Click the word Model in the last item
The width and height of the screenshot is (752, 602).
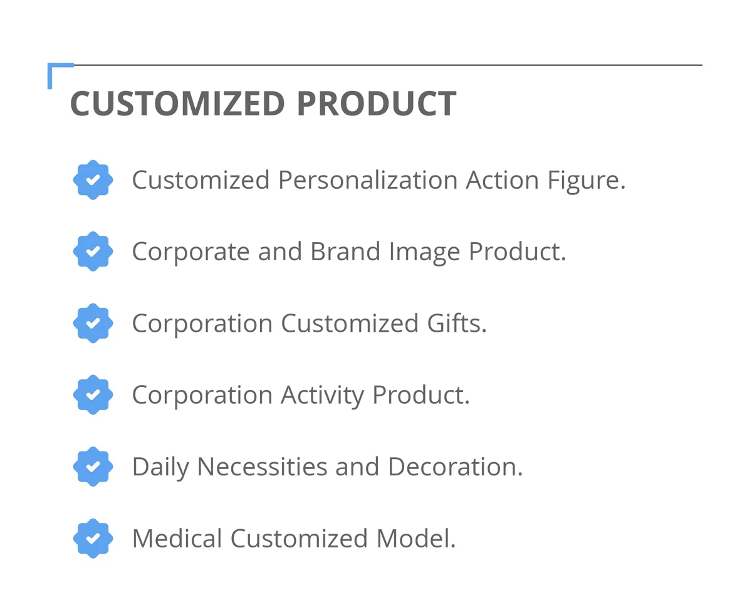click(x=415, y=539)
